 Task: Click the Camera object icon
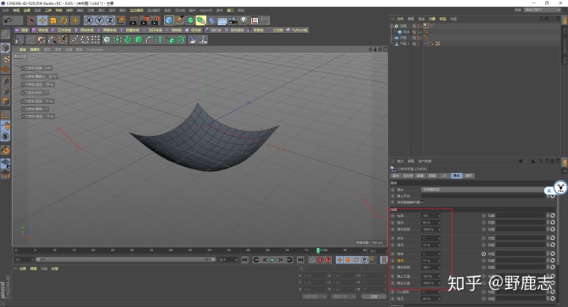click(x=233, y=20)
